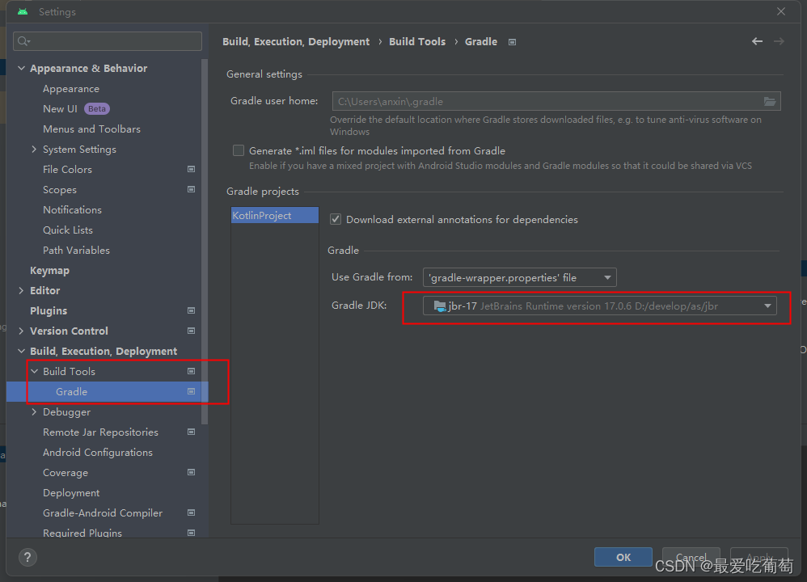Viewport: 807px width, 582px height.
Task: Click project settings icon beside Plugins
Action: coord(191,311)
